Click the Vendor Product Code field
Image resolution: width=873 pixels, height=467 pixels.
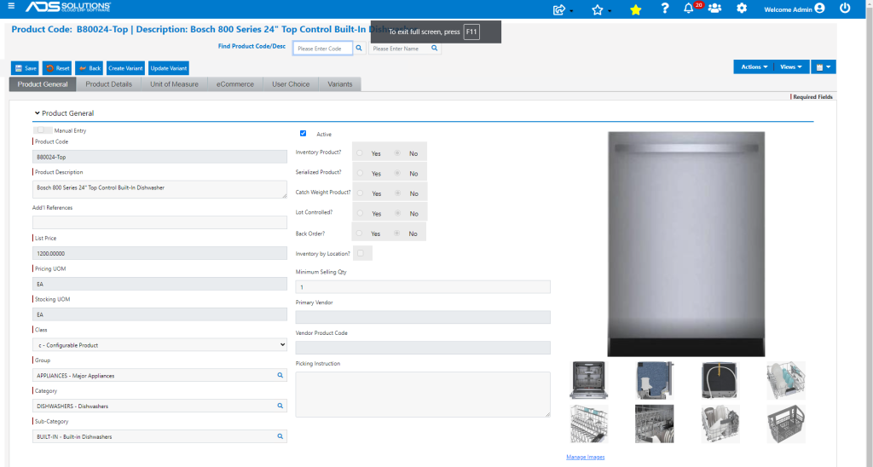pyautogui.click(x=423, y=348)
